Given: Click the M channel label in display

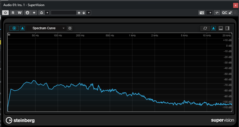Looking at the screenshot, I should click(9, 35).
